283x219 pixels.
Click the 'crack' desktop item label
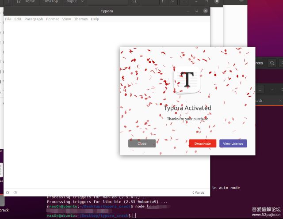[4, 210]
